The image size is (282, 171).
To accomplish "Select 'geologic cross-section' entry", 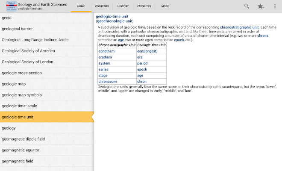I will 47,73.
